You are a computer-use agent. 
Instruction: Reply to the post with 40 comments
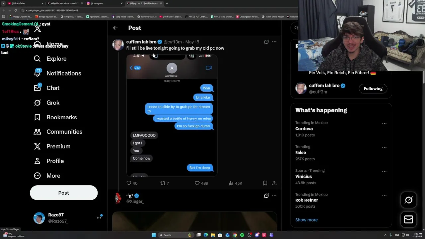(x=132, y=183)
